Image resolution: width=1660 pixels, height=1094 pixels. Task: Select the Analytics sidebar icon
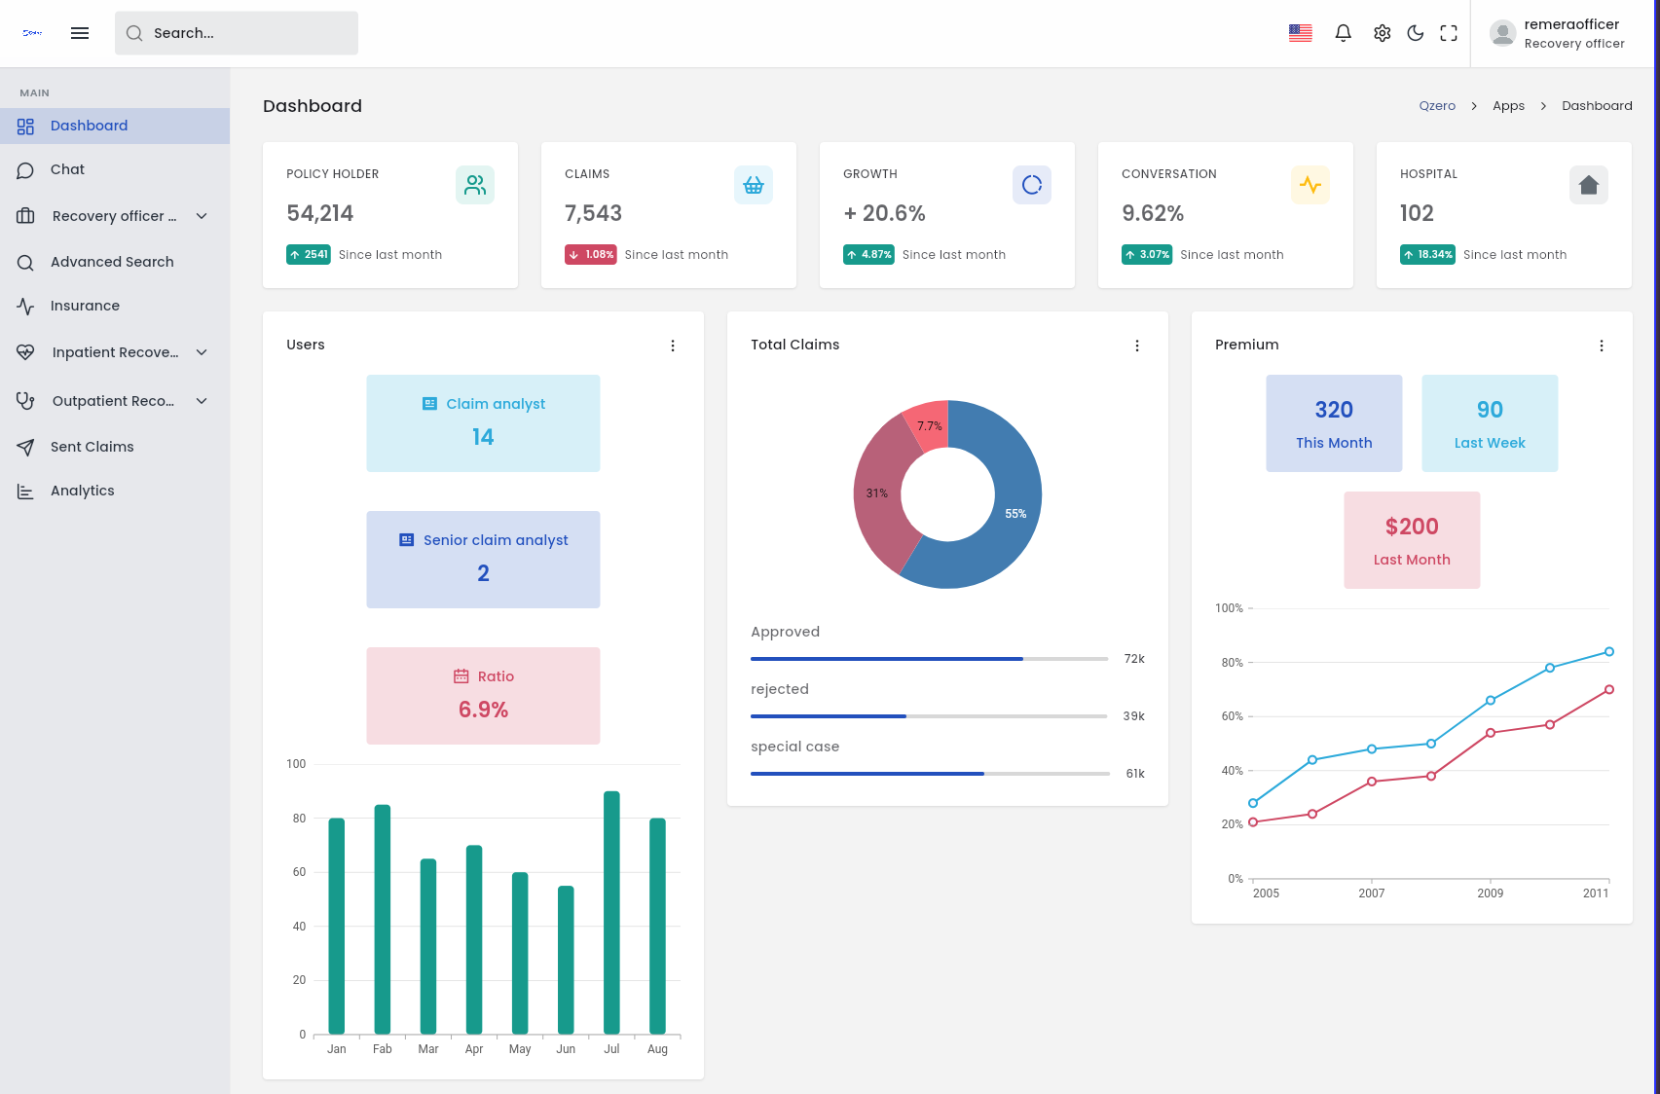pos(25,491)
